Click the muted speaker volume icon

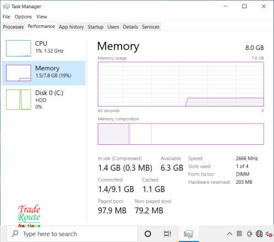click(269, 234)
